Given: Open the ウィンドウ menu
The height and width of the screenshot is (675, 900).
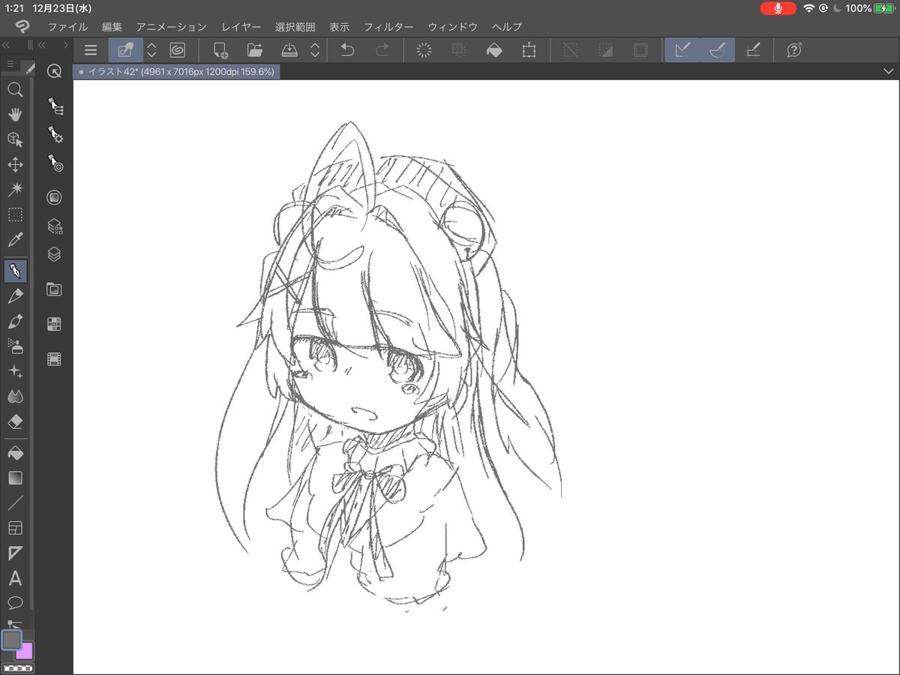Looking at the screenshot, I should [x=452, y=26].
